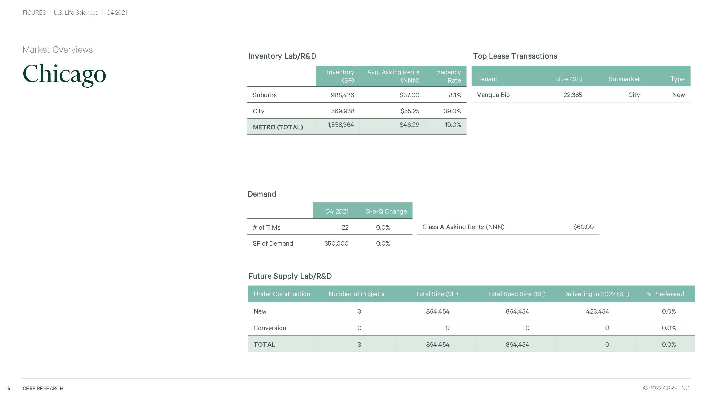
Task: Select the Suburbs inventory row label
Action: pos(264,95)
